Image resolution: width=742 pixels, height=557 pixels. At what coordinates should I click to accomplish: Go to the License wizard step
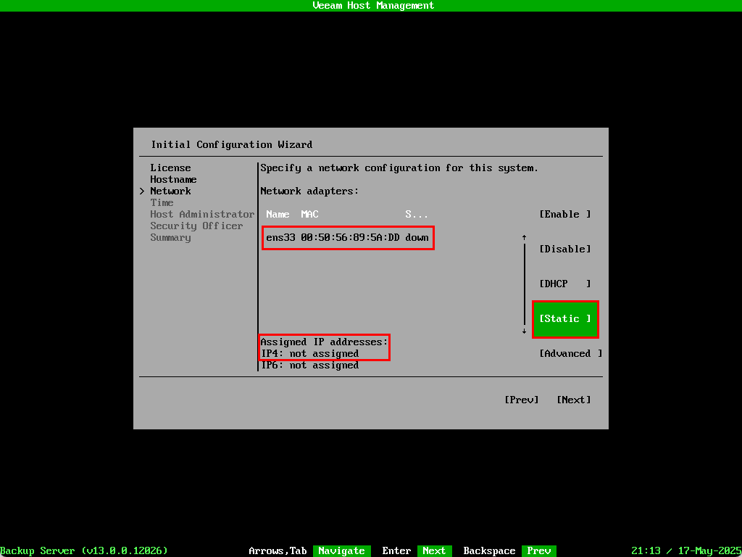tap(170, 168)
